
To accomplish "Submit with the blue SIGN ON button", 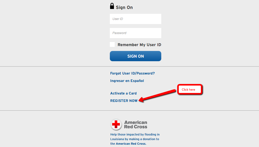I will 136,56.
